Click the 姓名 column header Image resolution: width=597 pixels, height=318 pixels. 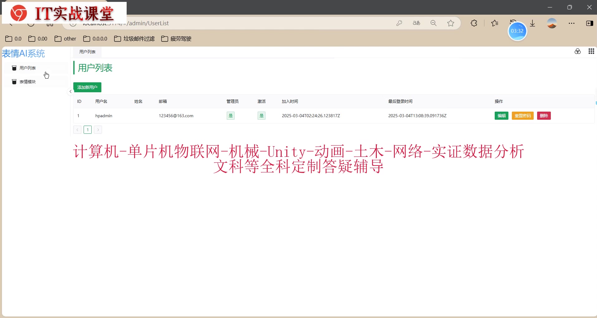coord(138,101)
